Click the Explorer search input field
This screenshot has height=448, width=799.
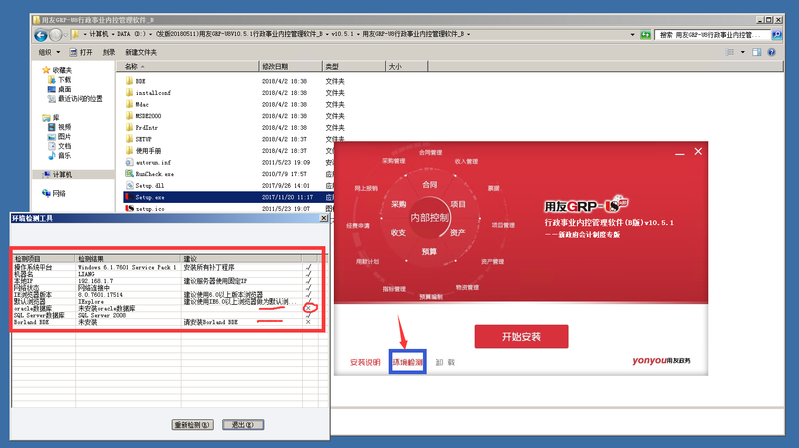[x=713, y=35]
